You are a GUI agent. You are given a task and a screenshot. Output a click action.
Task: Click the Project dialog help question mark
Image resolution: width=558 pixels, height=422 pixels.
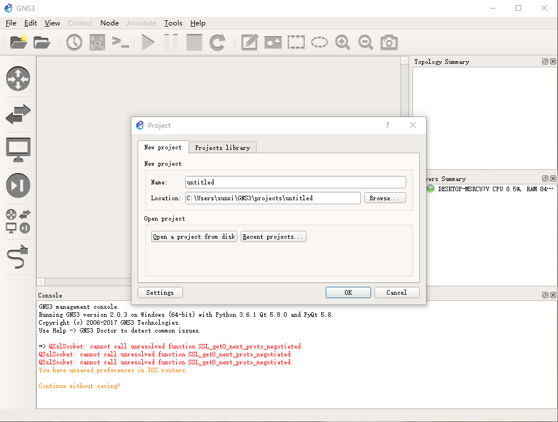(387, 125)
